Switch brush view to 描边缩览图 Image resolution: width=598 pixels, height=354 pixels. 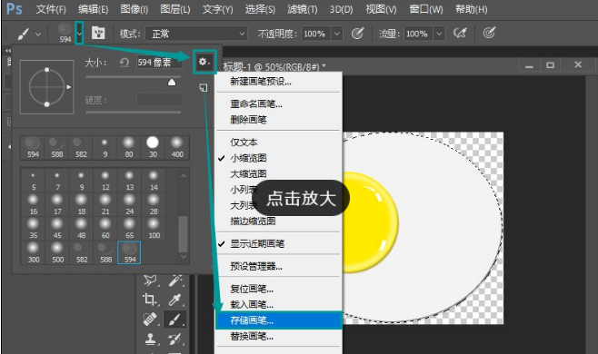point(253,221)
